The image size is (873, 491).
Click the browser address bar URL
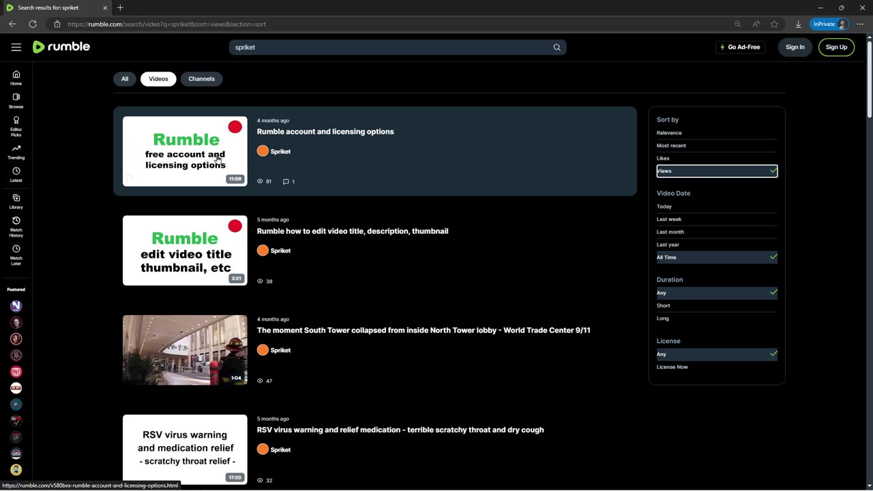167,24
